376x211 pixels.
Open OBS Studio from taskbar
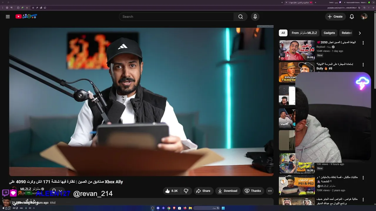point(152,208)
